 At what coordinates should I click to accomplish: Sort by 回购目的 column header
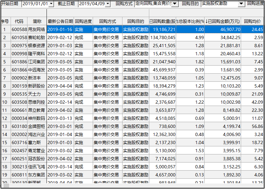pyautogui.click(x=136, y=21)
